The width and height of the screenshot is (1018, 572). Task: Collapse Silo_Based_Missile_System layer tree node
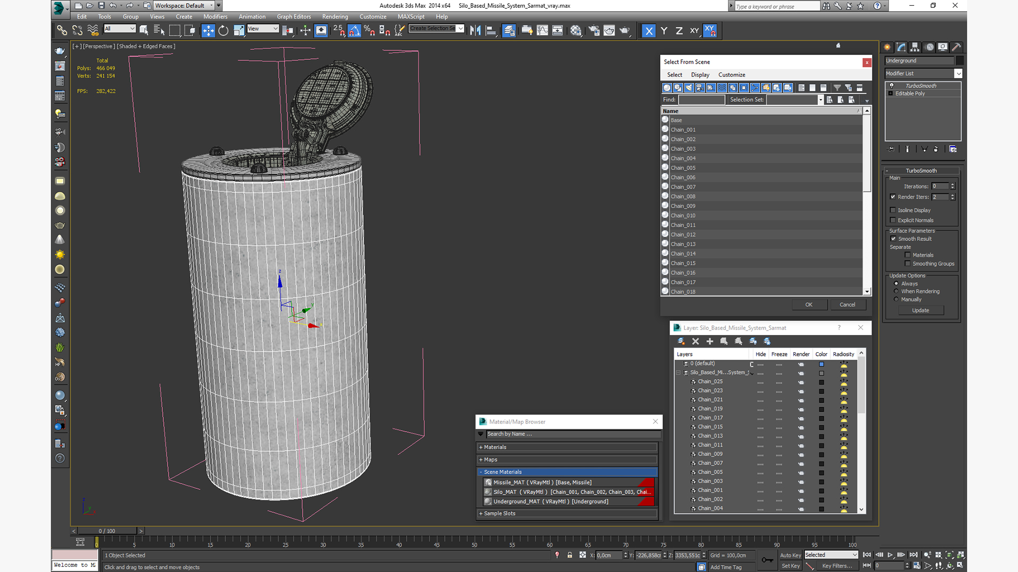(x=678, y=372)
